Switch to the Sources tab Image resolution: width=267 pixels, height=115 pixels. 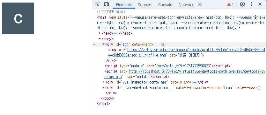[145, 4]
